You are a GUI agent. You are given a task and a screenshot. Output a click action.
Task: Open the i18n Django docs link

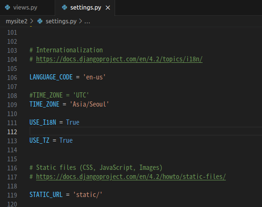tap(119, 59)
